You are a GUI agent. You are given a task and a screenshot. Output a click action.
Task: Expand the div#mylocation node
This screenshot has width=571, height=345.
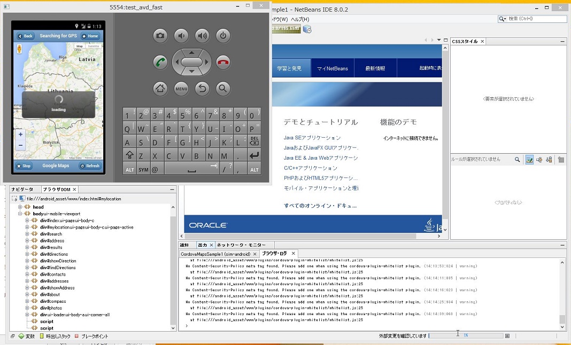click(27, 227)
